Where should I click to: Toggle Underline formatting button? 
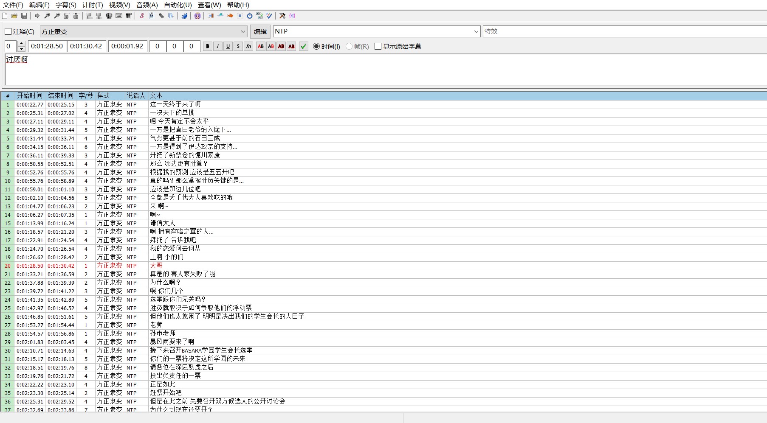pyautogui.click(x=228, y=46)
